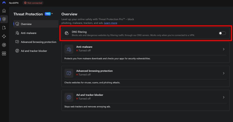The width and height of the screenshot is (233, 122).
Task: Expand the Ad and tracker blocker chevron
Action: pos(224,97)
